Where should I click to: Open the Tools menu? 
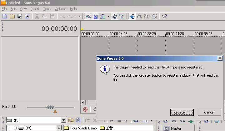click(47, 9)
